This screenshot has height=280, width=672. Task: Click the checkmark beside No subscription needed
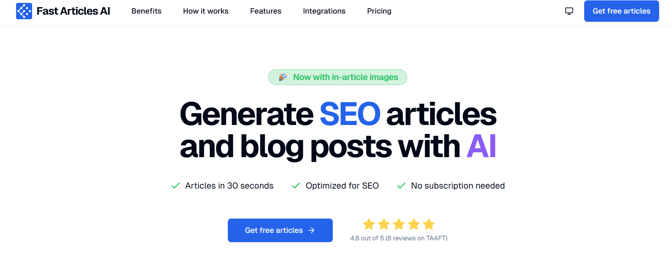point(401,186)
